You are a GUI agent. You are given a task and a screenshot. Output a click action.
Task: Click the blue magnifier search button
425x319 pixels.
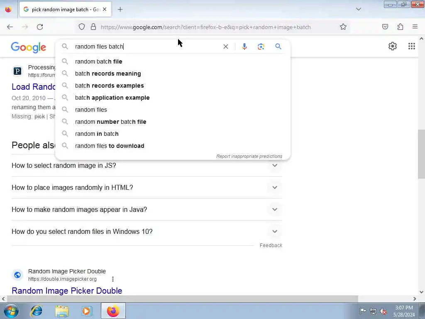[278, 47]
